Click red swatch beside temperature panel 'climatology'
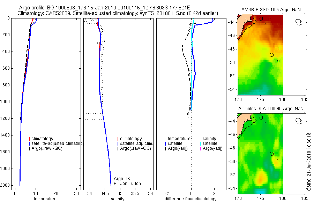The width and height of the screenshot is (314, 202). 29,139
